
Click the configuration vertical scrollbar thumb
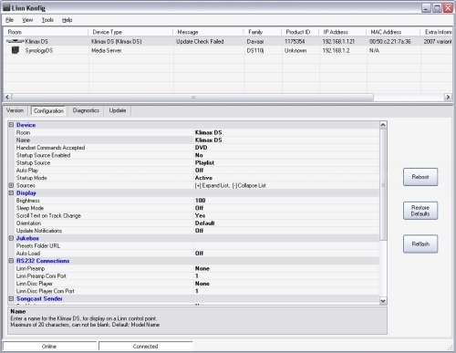pos(383,184)
